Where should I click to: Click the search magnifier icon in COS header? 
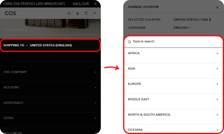pos(69,13)
